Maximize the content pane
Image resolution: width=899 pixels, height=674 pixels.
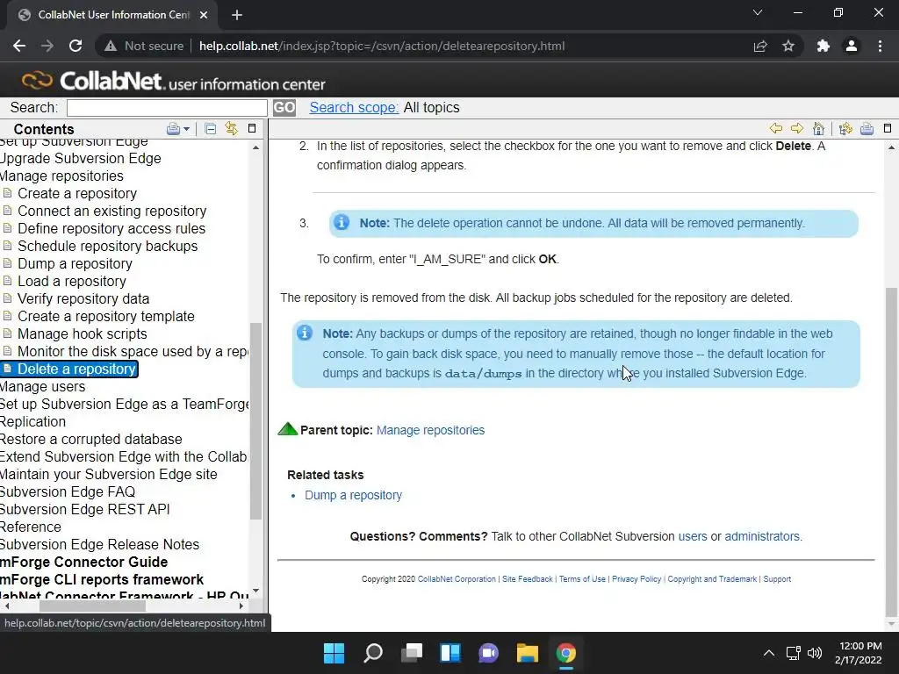pyautogui.click(x=888, y=128)
